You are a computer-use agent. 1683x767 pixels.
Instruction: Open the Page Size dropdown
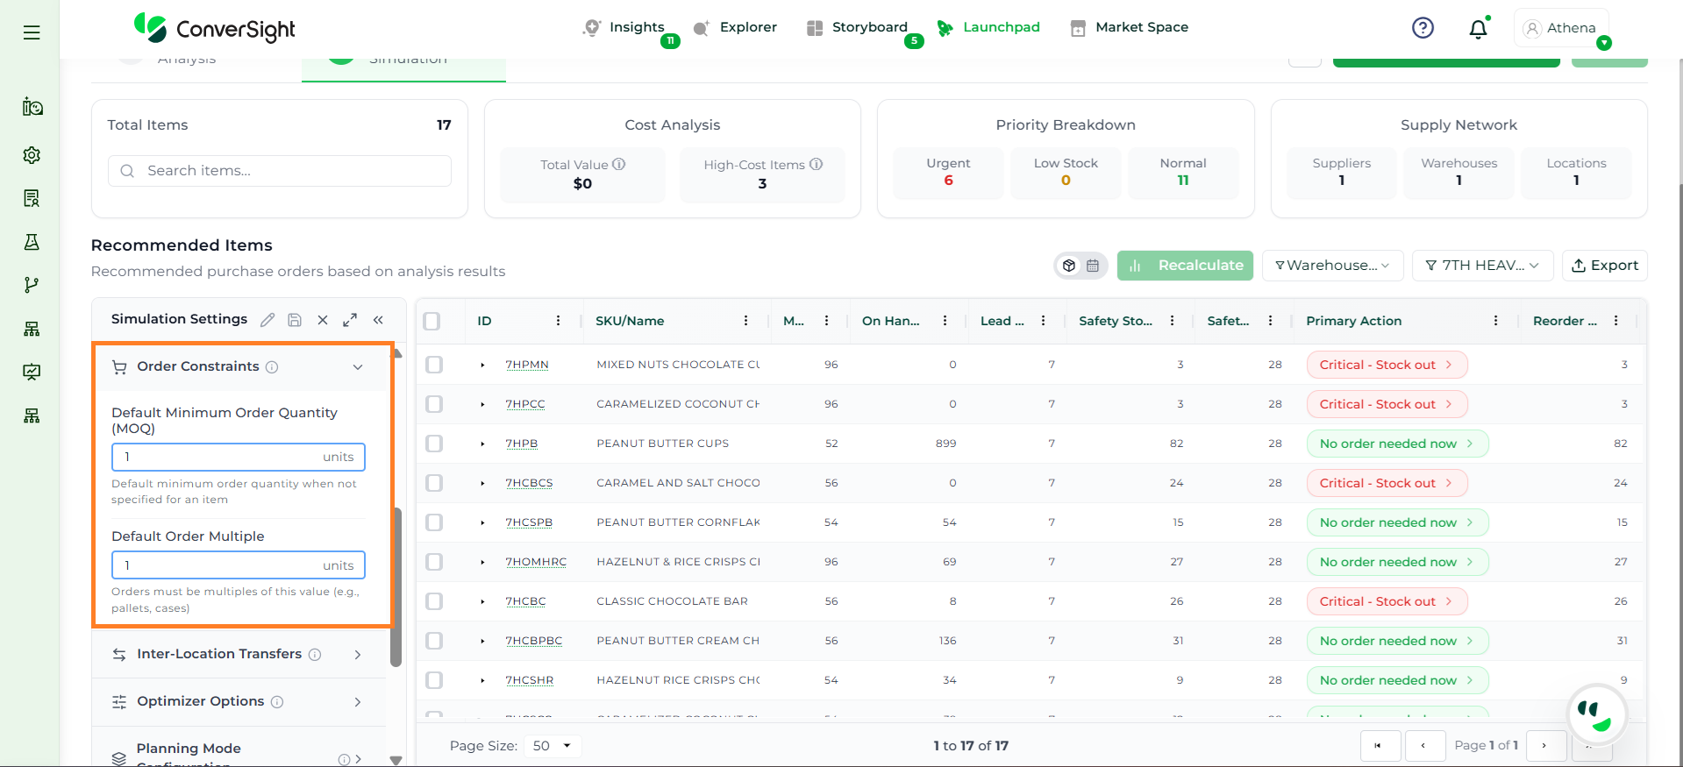pyautogui.click(x=553, y=746)
